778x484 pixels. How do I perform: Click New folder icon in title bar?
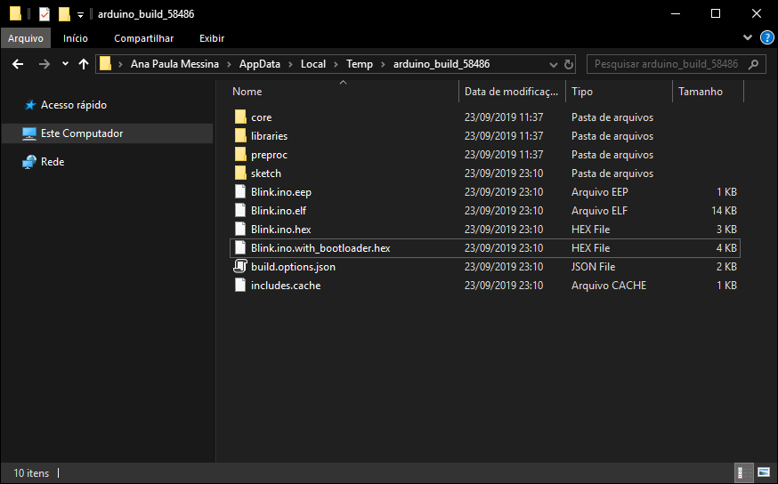coord(64,14)
